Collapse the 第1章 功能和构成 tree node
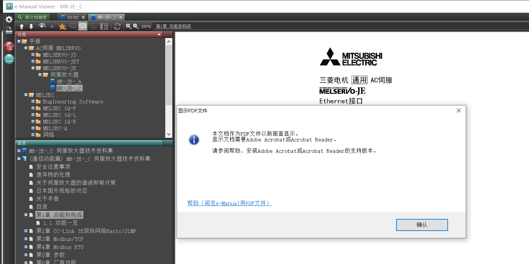The height and width of the screenshot is (264, 529). click(26, 215)
